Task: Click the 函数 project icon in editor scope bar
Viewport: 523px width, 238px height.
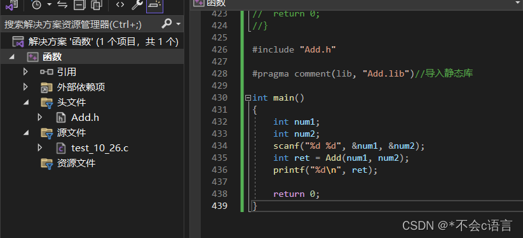Action: click(199, 3)
